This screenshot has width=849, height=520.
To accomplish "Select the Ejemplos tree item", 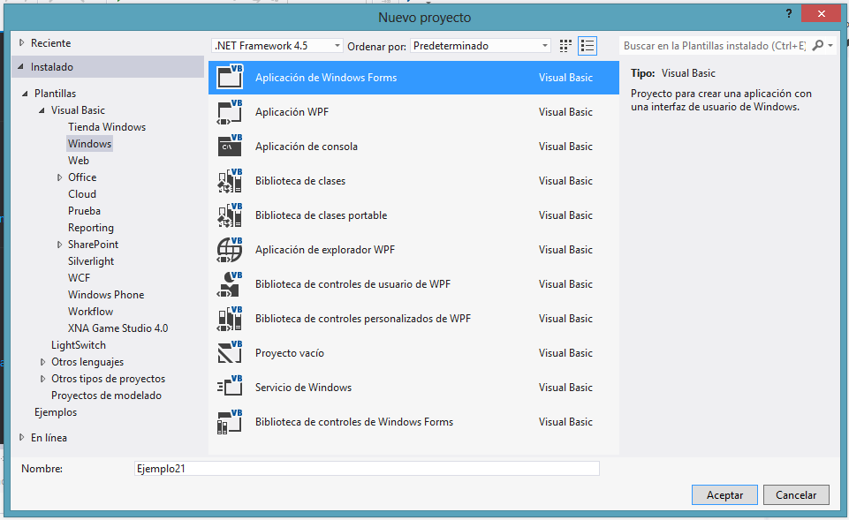I will click(56, 411).
